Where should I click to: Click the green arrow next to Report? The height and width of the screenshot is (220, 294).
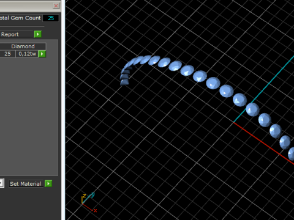(38, 34)
